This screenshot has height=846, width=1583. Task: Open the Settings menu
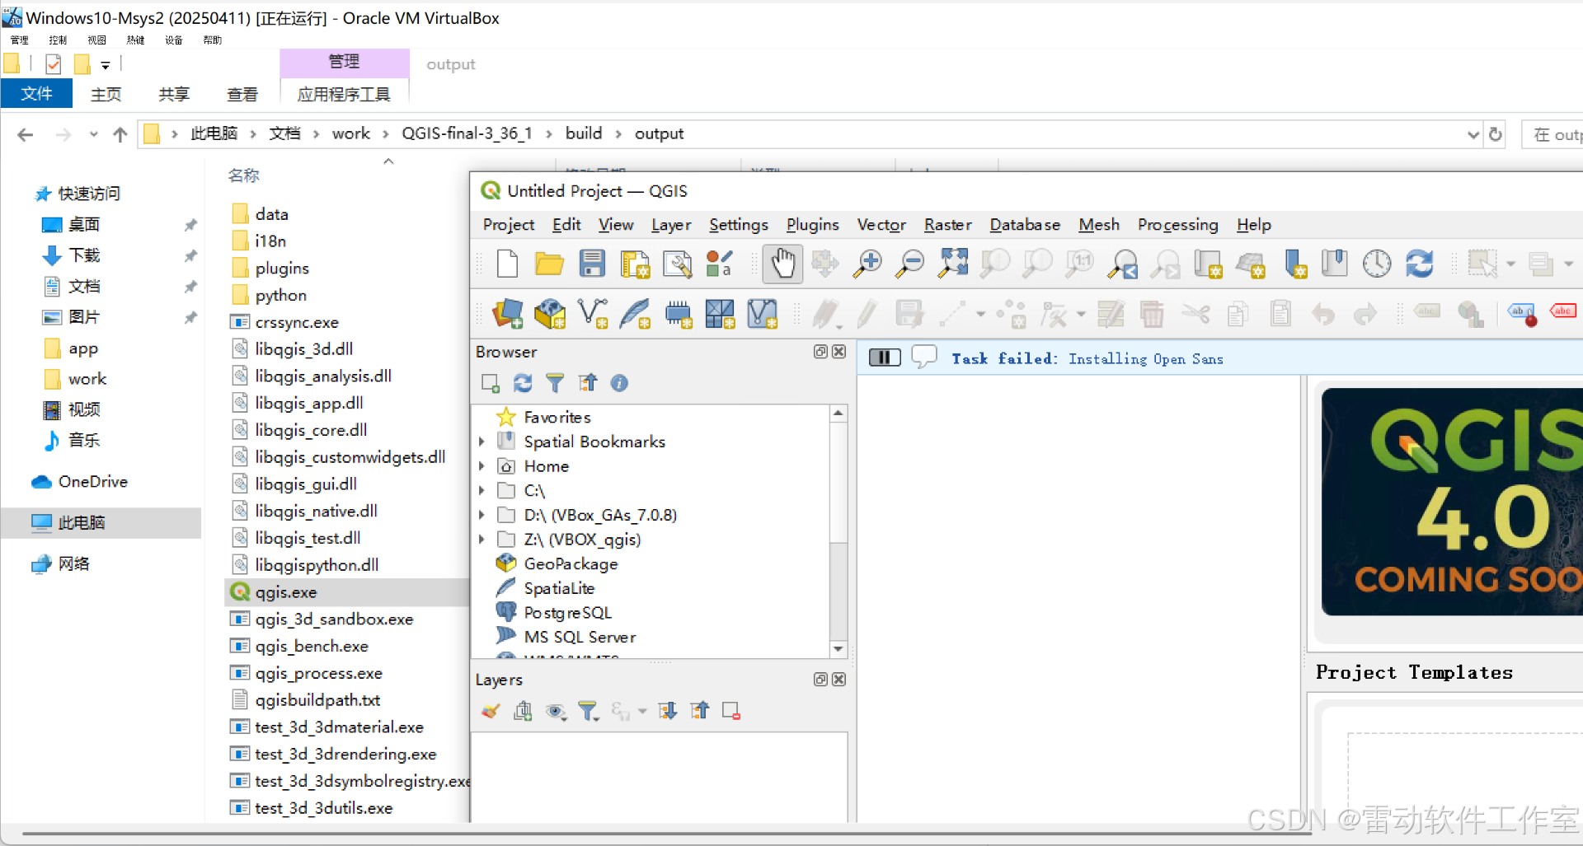pos(738,225)
